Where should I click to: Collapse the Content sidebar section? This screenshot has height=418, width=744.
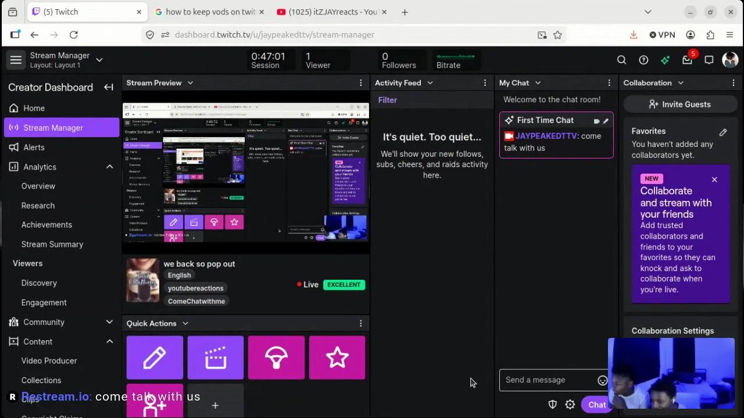[109, 342]
